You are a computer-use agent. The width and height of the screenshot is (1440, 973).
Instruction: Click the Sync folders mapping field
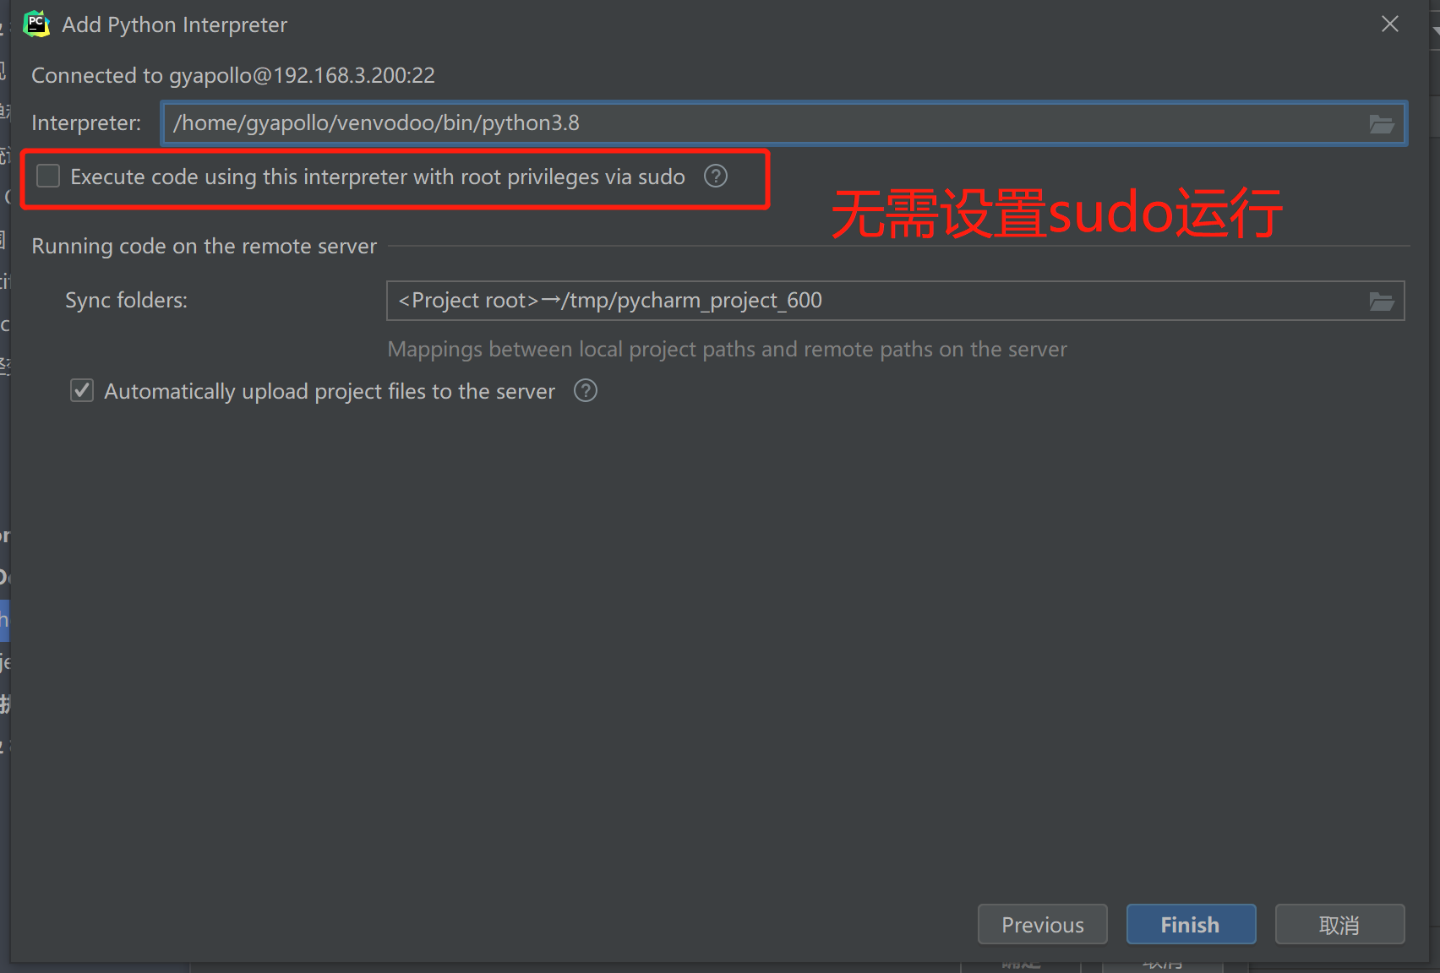896,301
